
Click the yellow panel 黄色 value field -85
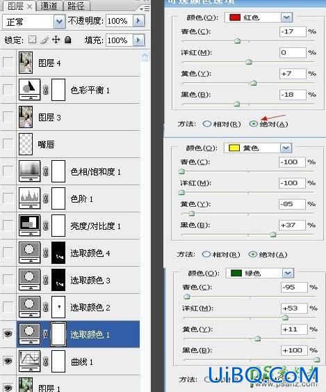coord(292,204)
